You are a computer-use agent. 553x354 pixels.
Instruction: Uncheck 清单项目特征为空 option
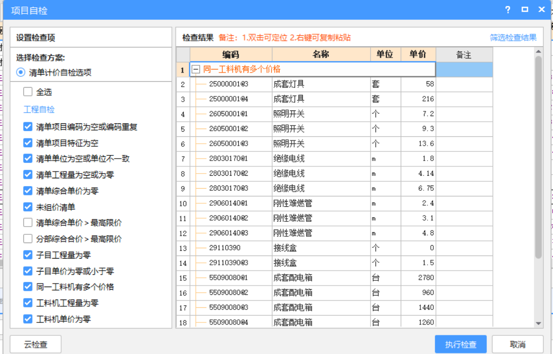28,143
